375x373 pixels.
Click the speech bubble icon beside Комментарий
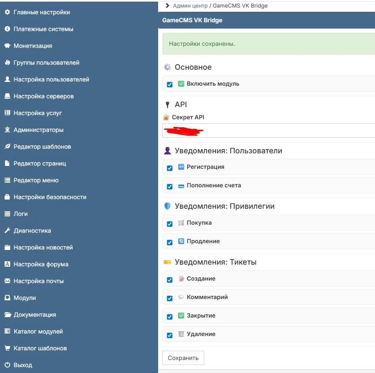(x=181, y=297)
